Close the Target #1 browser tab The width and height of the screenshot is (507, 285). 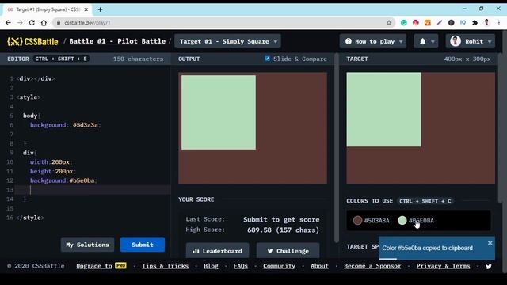[86, 9]
